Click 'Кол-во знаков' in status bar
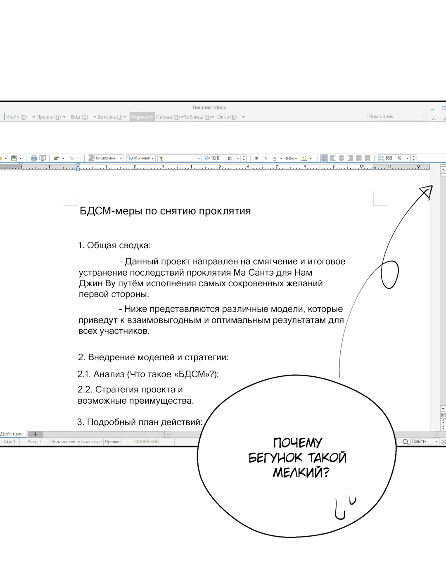Image resolution: width=446 pixels, height=573 pixels. 90,442
